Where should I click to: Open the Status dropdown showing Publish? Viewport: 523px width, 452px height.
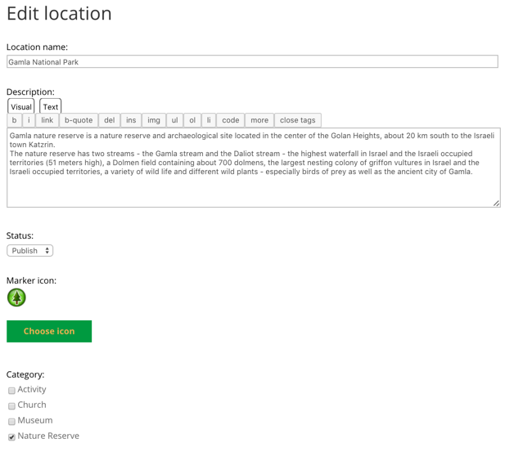30,251
